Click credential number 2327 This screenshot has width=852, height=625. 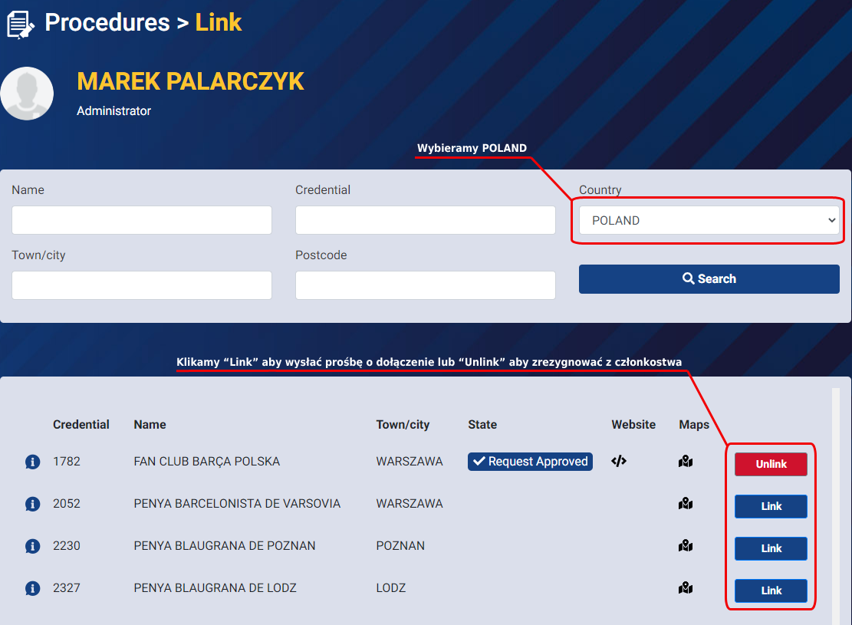tap(66, 587)
